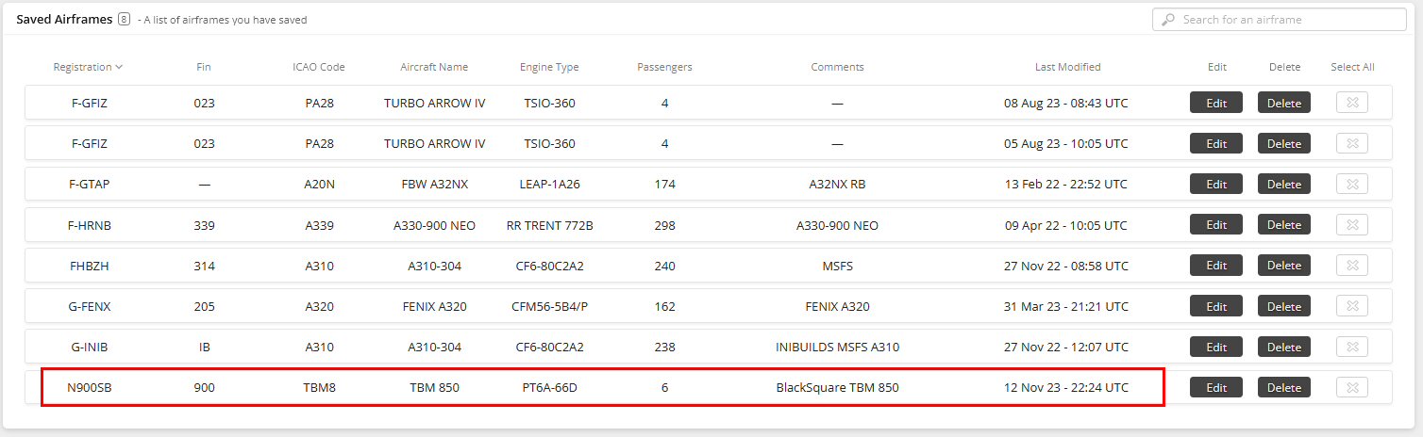The width and height of the screenshot is (1423, 437).
Task: Toggle select checkbox for N900SB row
Action: click(1352, 387)
